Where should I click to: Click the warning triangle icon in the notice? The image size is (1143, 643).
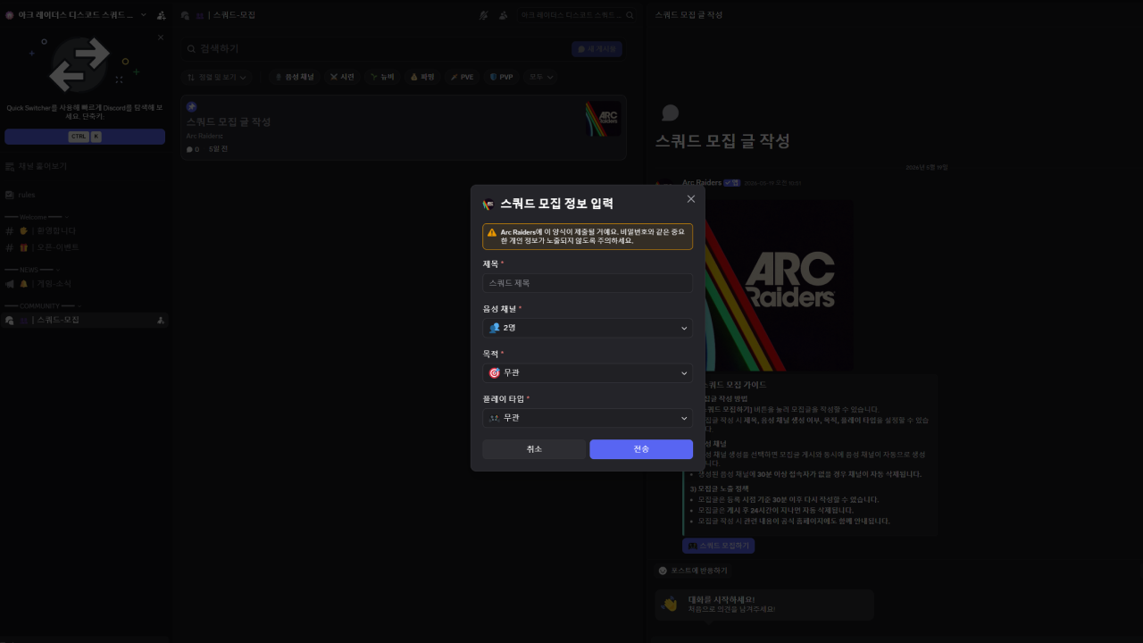(x=492, y=232)
